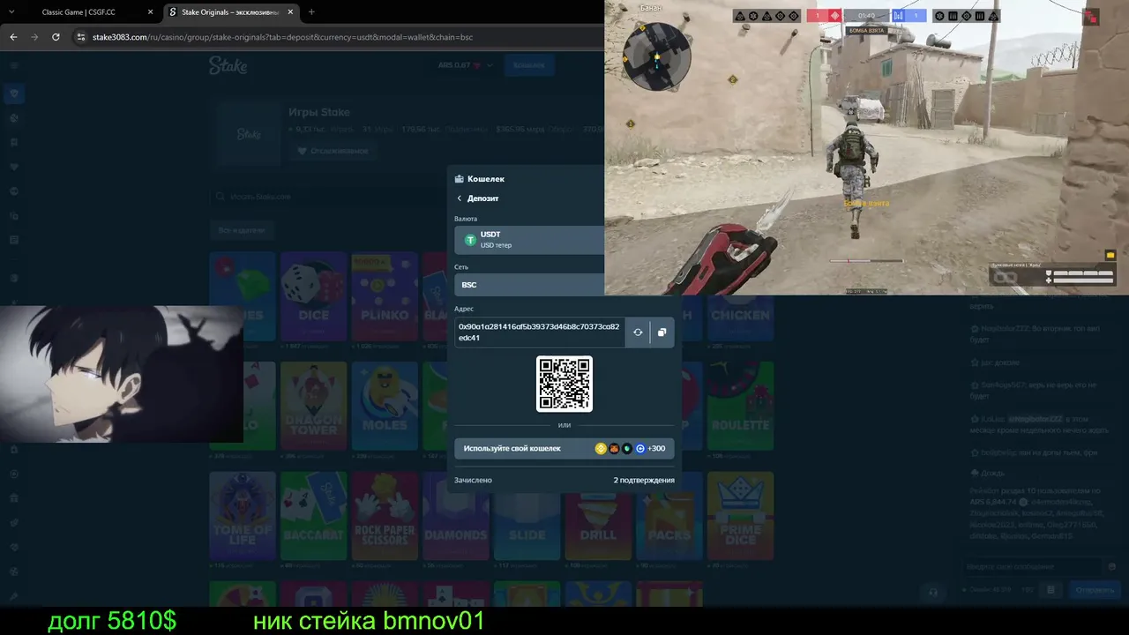This screenshot has height=635, width=1129.
Task: Open the Slide game tile
Action: (x=527, y=526)
